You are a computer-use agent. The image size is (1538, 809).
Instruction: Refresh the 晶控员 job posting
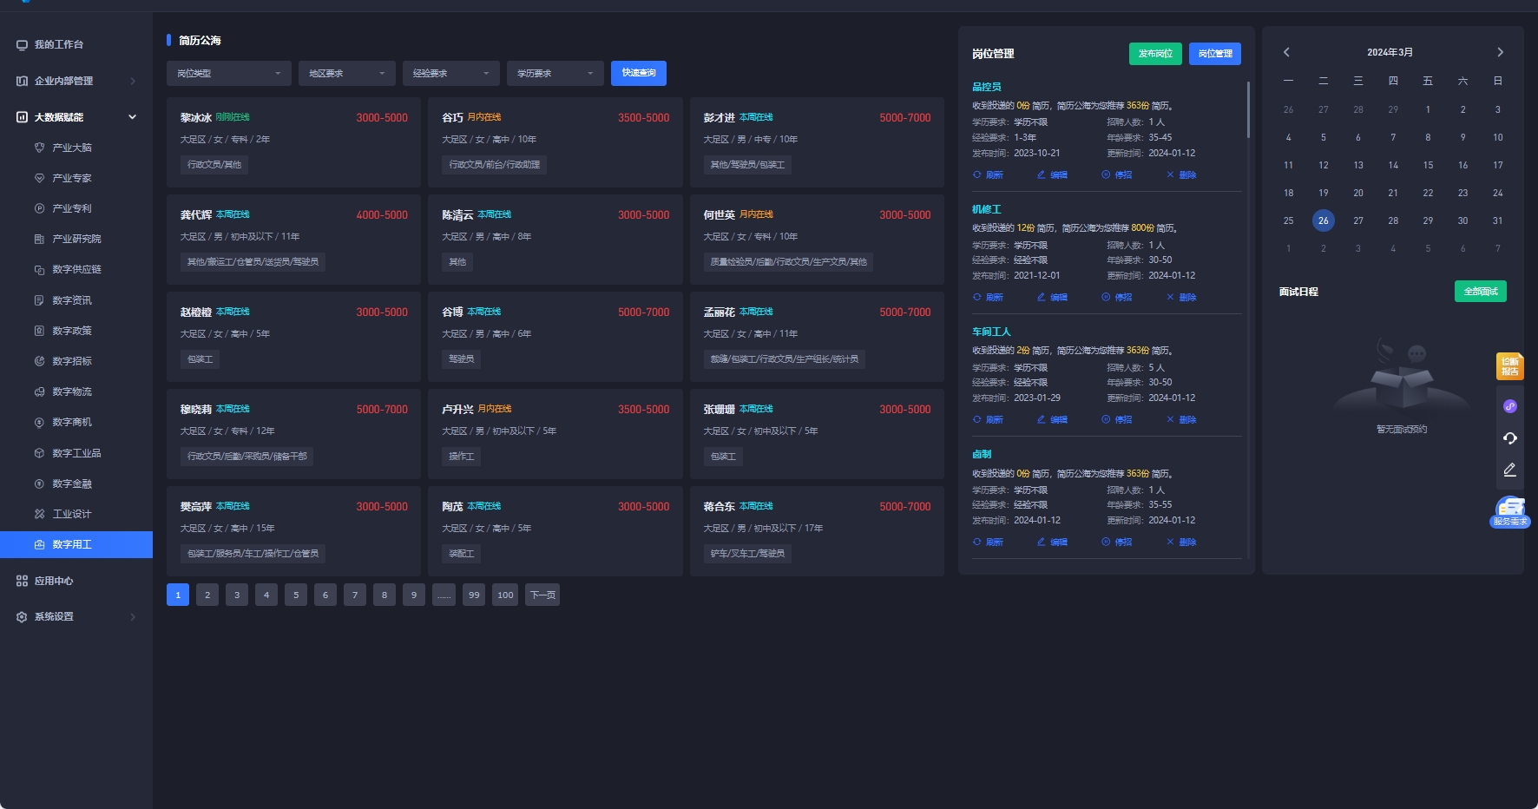(988, 174)
